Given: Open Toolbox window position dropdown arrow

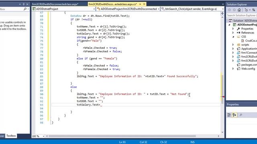Looking at the screenshot, I should click(20, 4).
